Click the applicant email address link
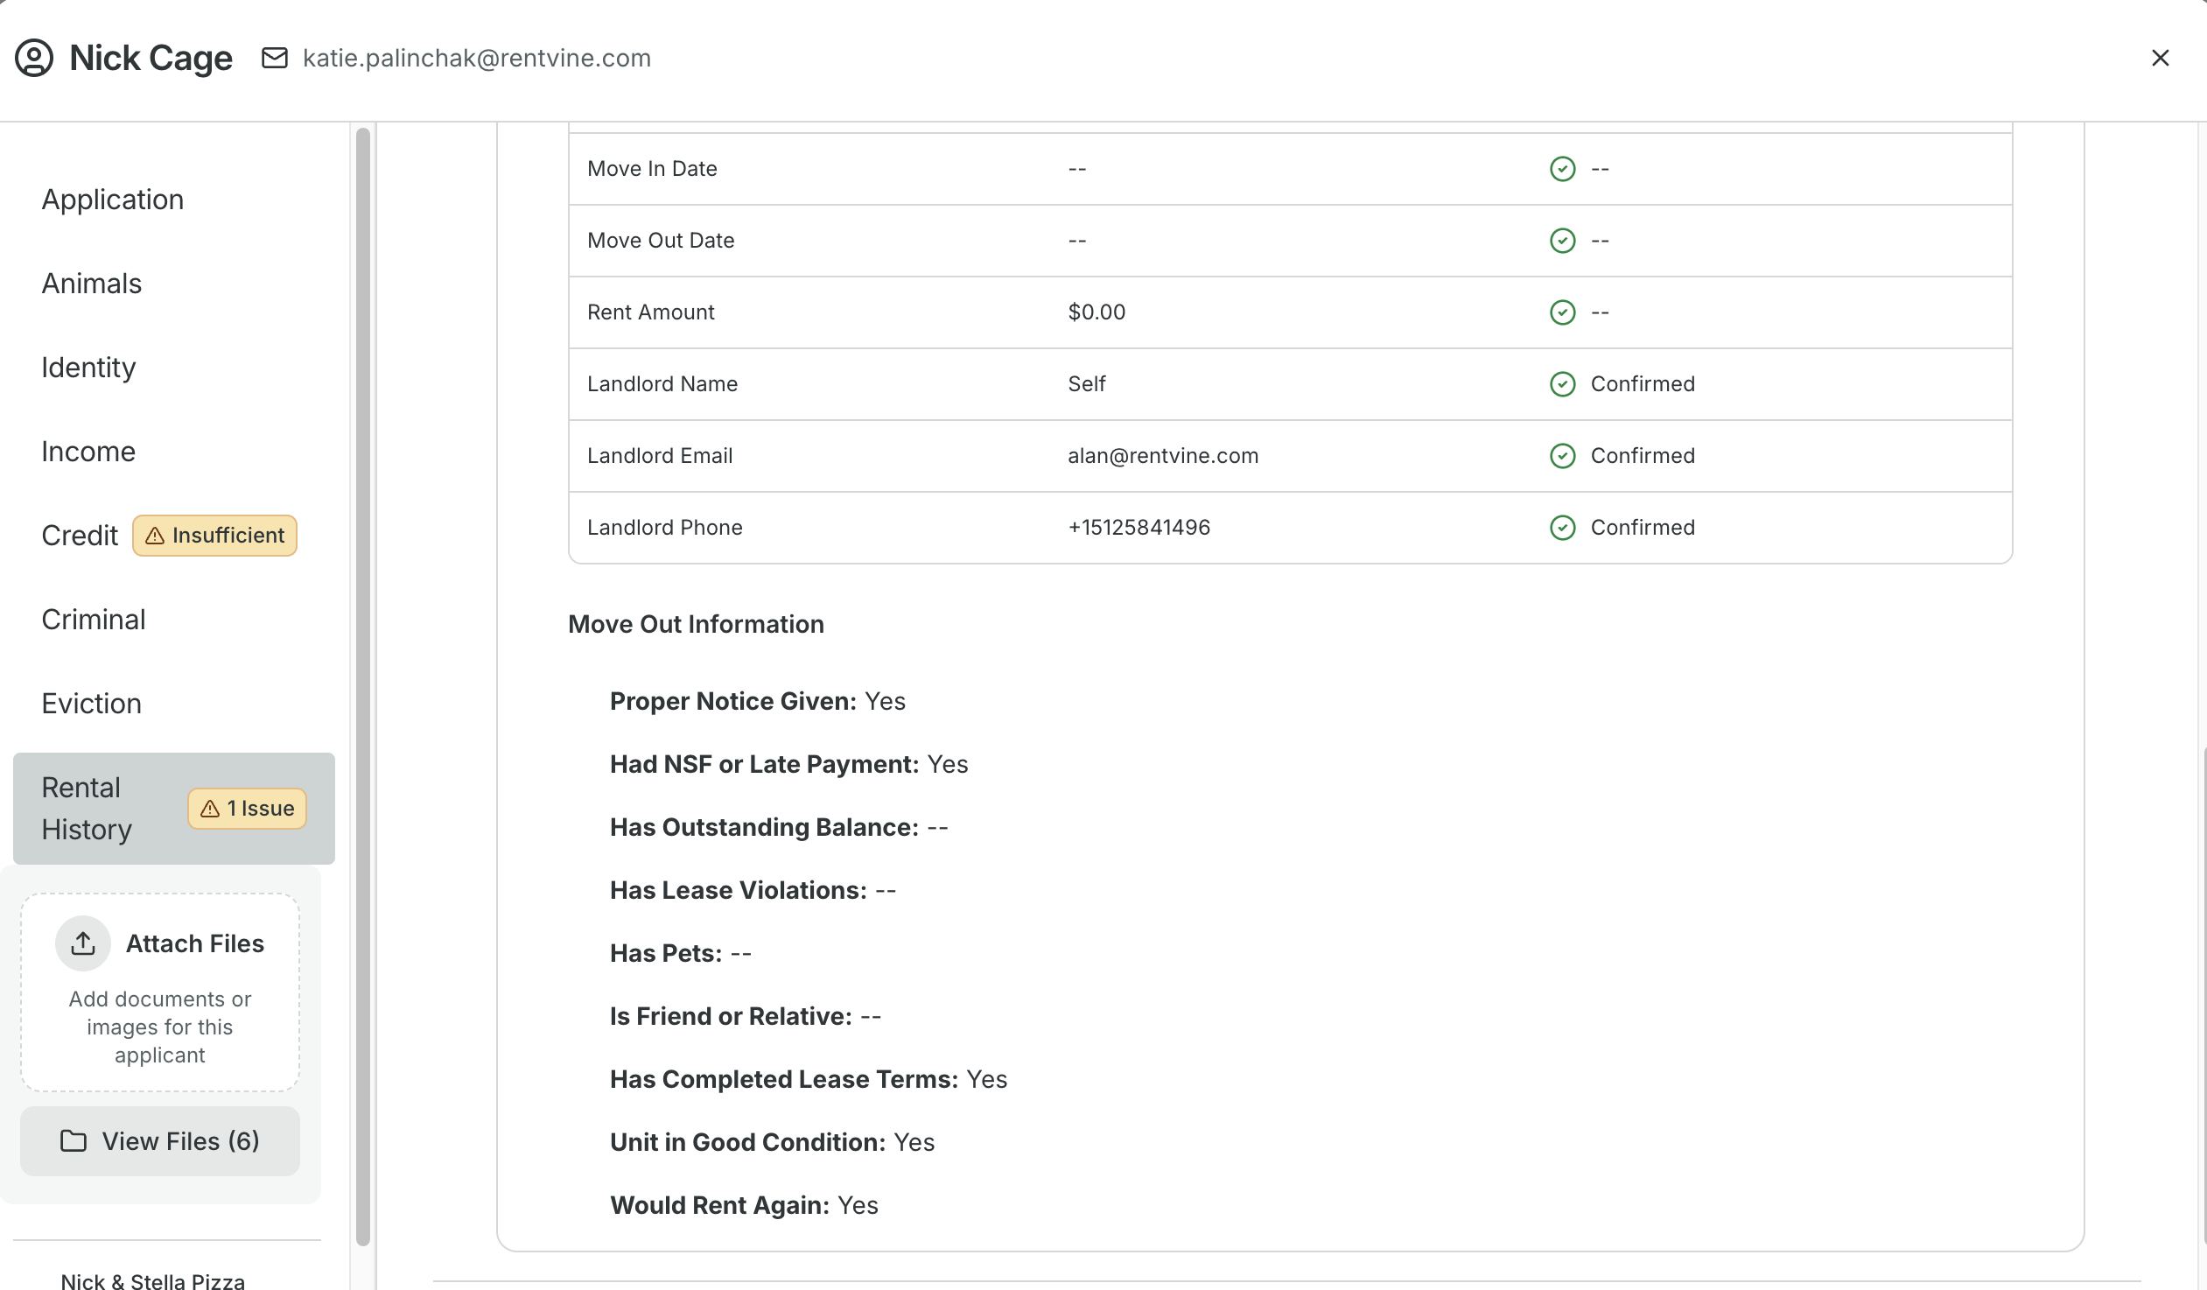 pos(476,58)
